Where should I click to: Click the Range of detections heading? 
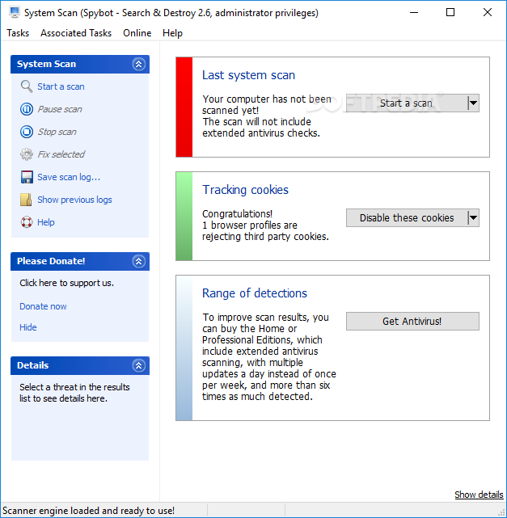pyautogui.click(x=255, y=293)
